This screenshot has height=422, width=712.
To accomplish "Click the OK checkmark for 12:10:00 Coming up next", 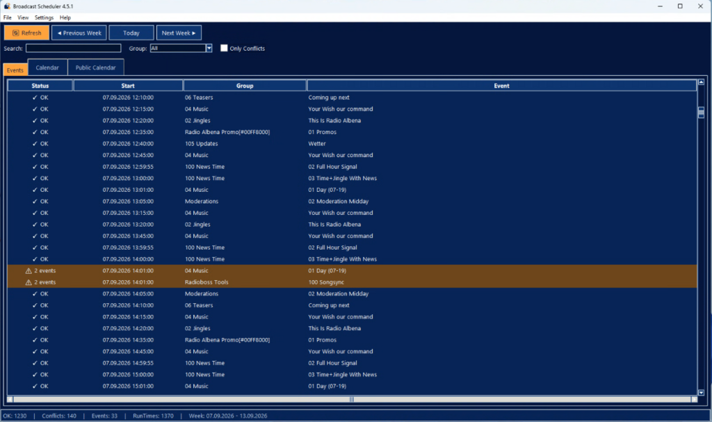I will click(x=35, y=97).
